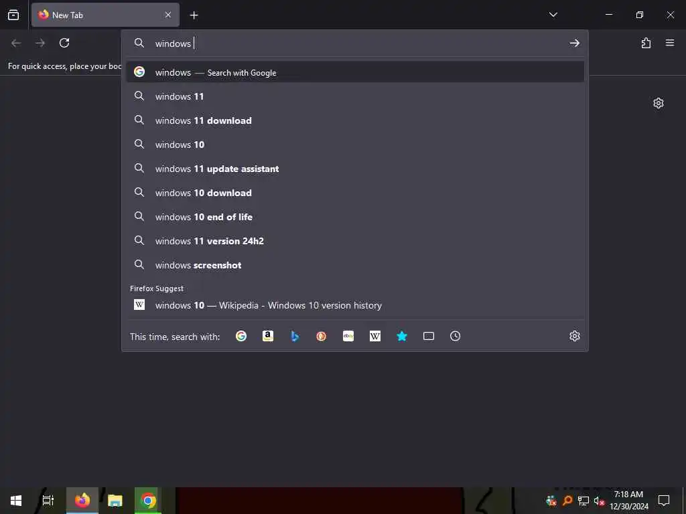Select 'windows 10 download' suggestion
Viewport: 686px width, 514px height.
point(355,192)
